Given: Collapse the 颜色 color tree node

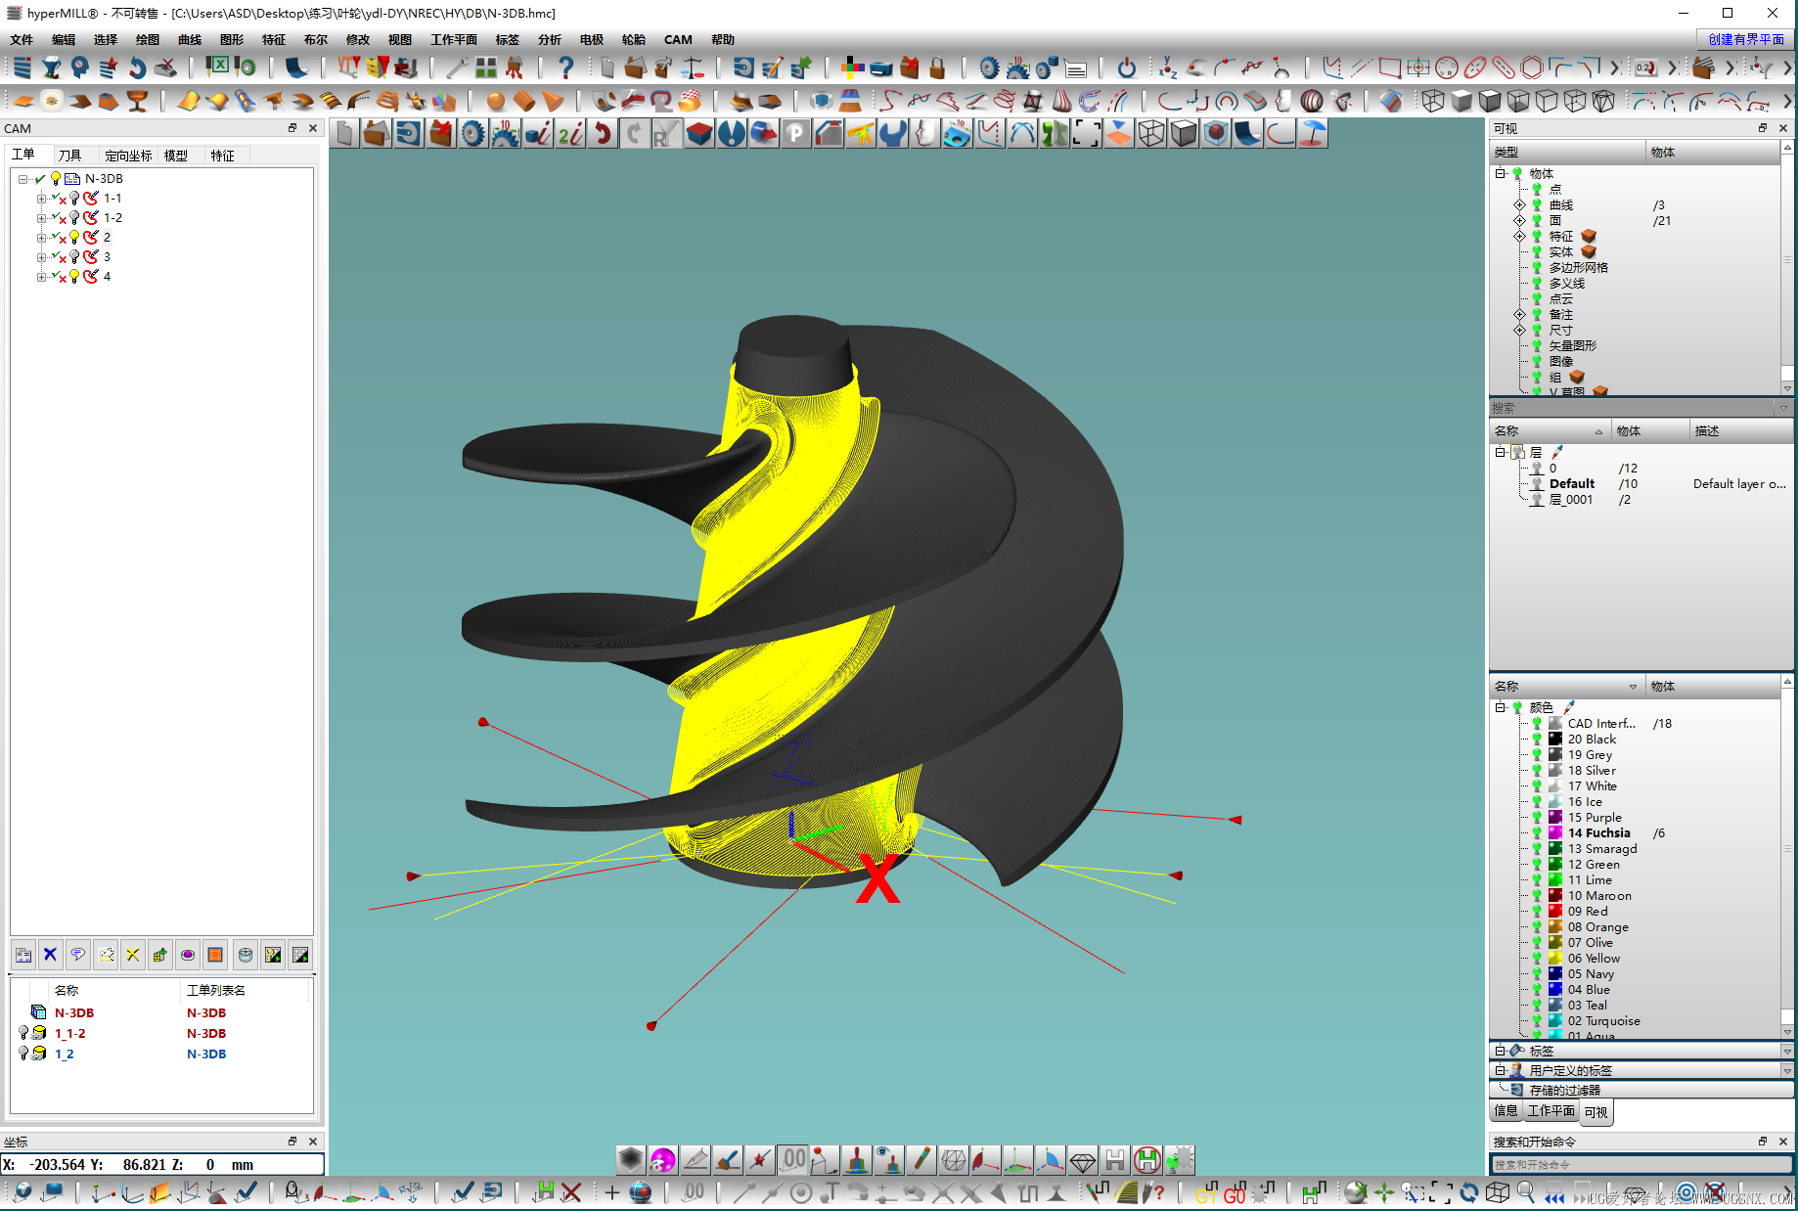Looking at the screenshot, I should (x=1500, y=708).
